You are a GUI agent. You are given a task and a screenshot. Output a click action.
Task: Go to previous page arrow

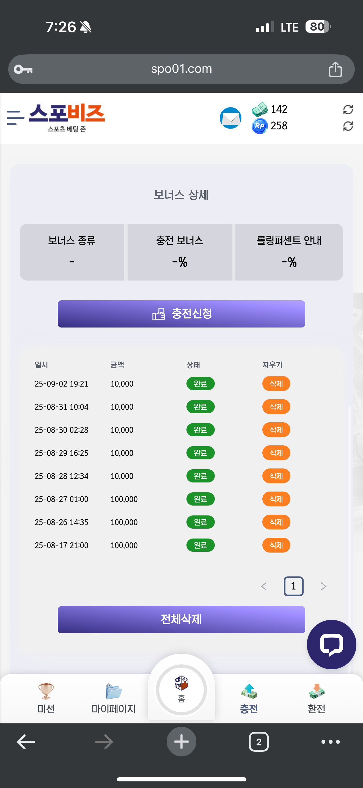(264, 586)
